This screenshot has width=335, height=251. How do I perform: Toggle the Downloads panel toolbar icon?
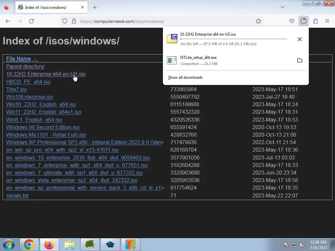(304, 21)
